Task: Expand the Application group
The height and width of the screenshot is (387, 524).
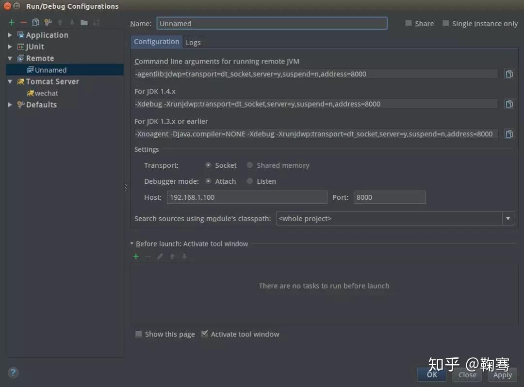Action: (10, 34)
